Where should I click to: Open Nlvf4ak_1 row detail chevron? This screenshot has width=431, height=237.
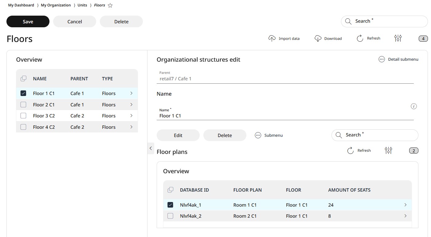[x=406, y=205]
